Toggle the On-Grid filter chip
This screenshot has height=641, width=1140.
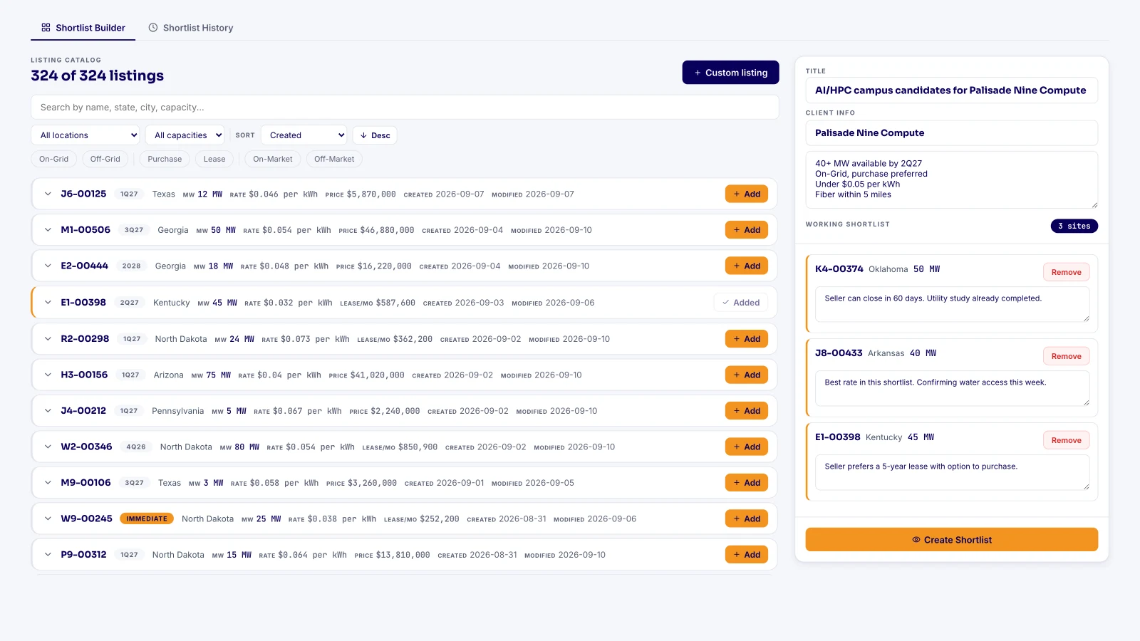click(x=53, y=159)
